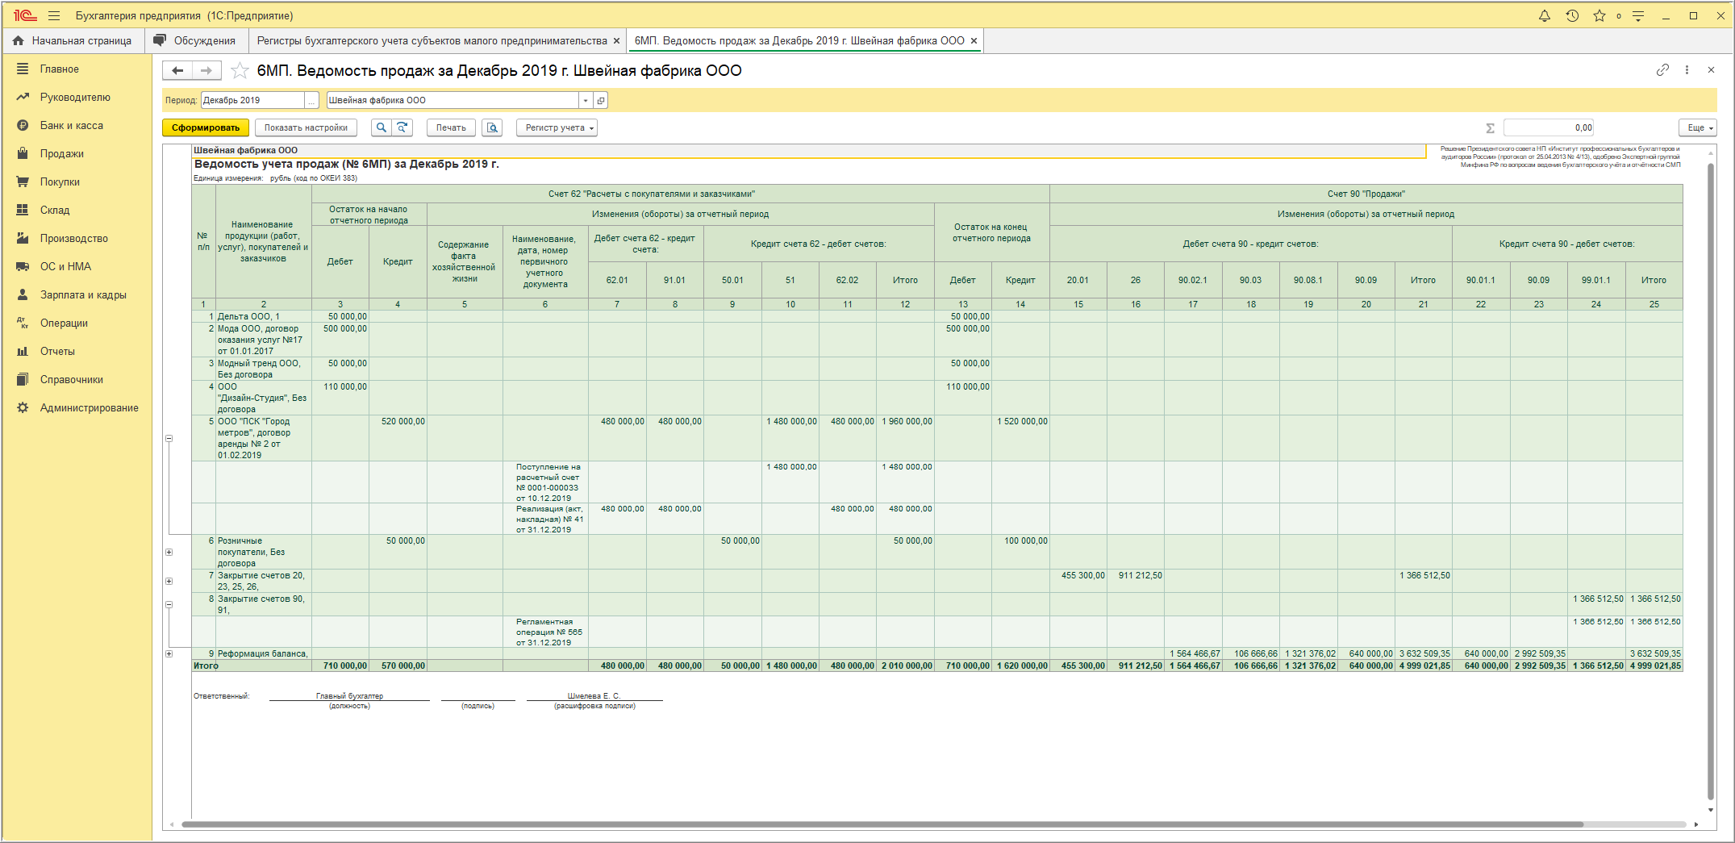Go back with left arrow button
The height and width of the screenshot is (843, 1735).
(177, 71)
